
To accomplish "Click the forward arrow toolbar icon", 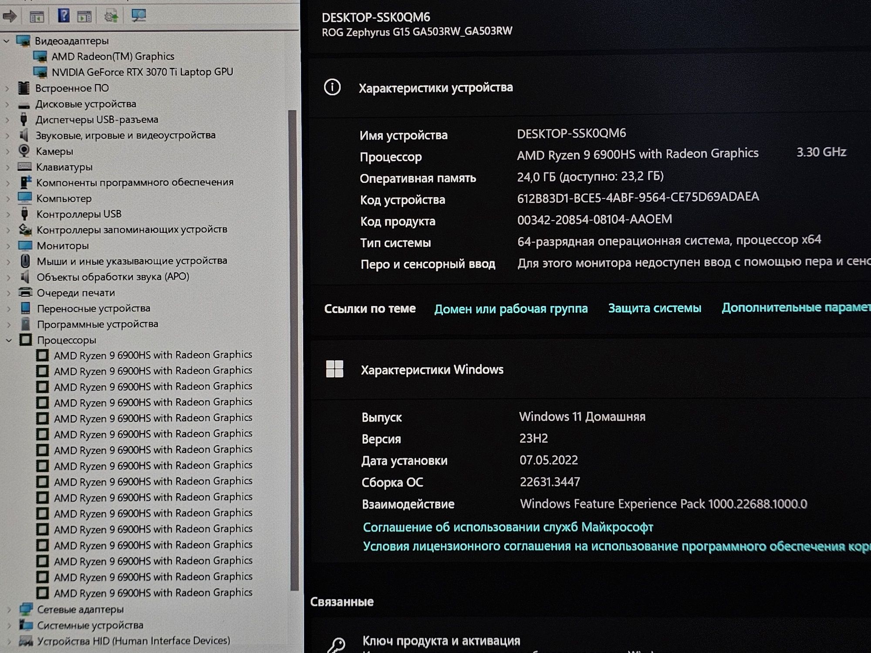I will coord(10,17).
